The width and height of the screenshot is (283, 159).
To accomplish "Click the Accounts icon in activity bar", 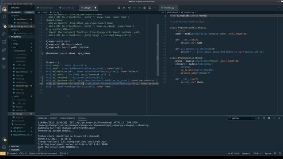I will (4, 139).
